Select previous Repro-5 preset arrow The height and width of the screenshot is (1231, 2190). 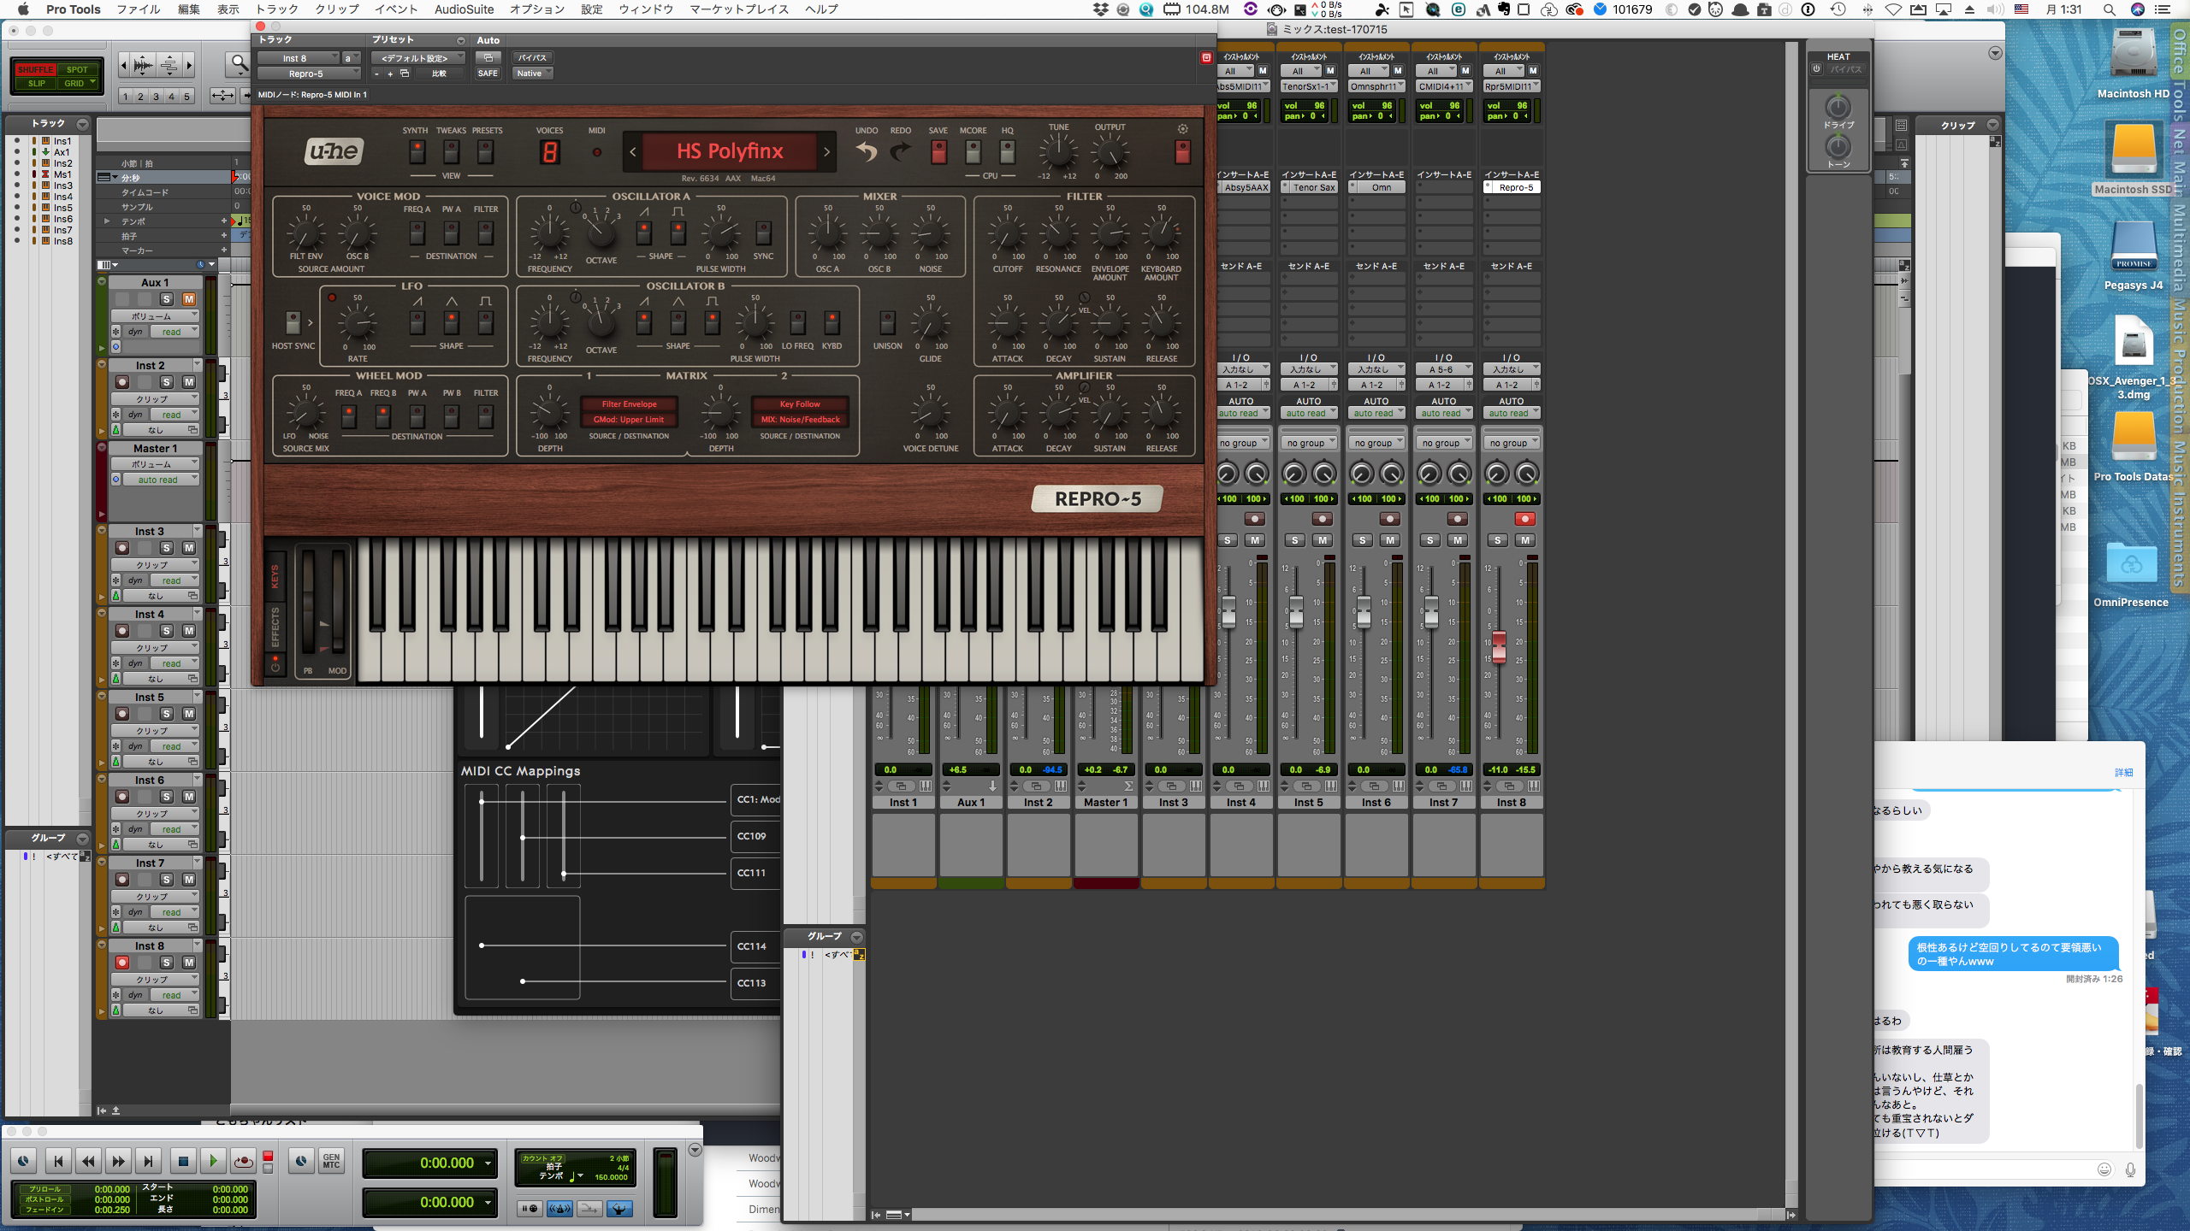(633, 152)
